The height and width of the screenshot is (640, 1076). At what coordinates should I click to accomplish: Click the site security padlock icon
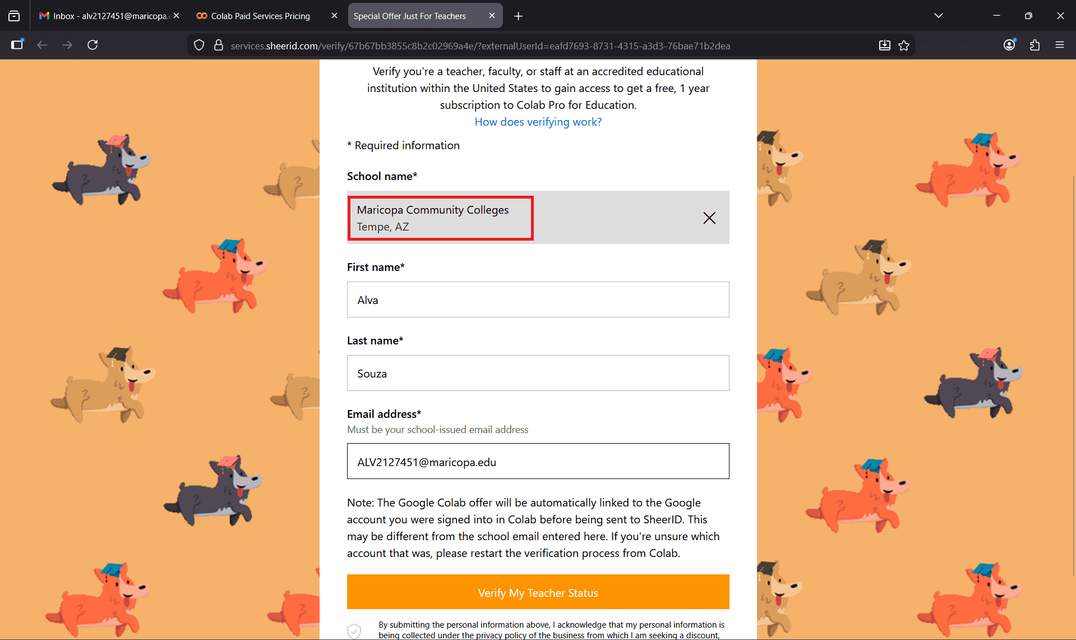coord(219,45)
